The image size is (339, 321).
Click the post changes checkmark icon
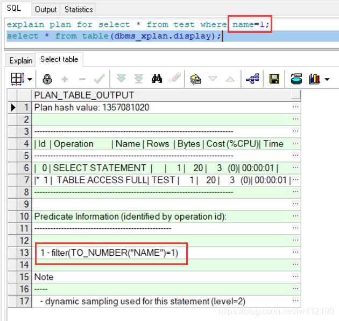click(100, 79)
